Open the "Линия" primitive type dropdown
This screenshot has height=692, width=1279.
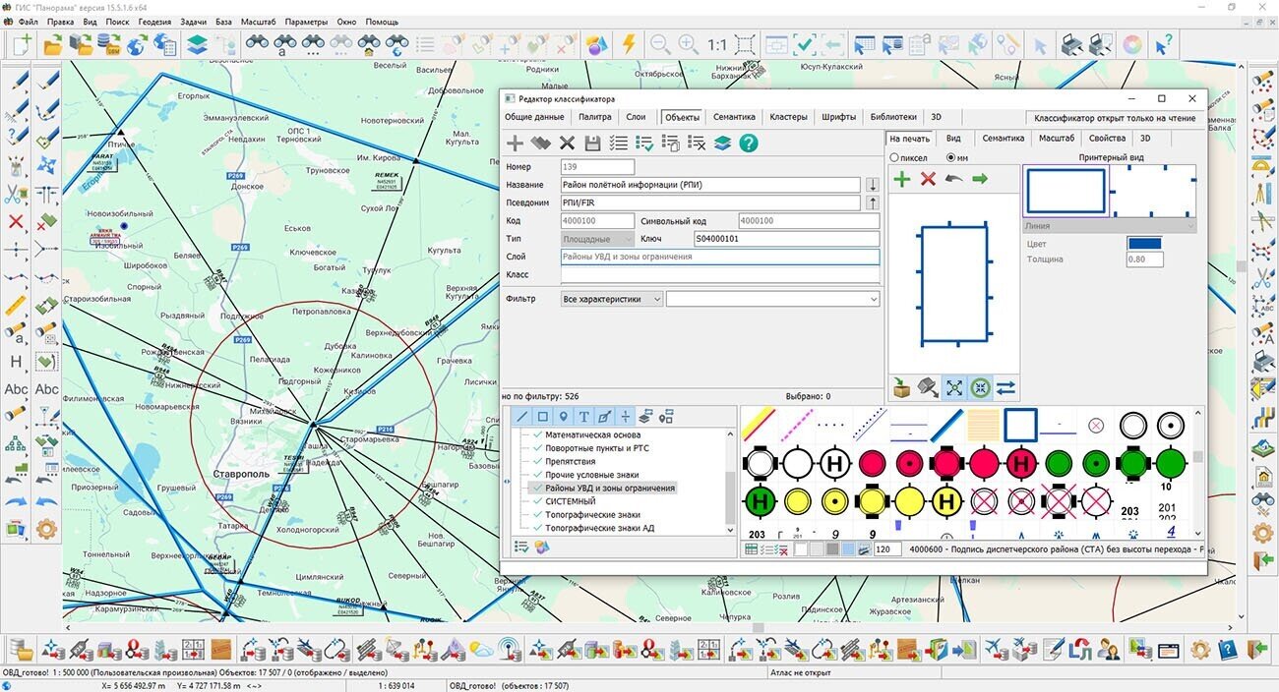pyautogui.click(x=1109, y=226)
